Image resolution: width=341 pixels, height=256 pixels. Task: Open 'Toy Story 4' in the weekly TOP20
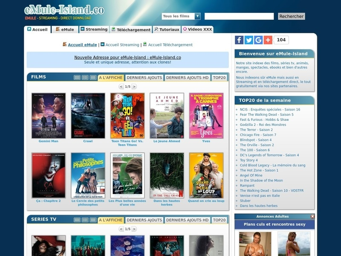pos(251,160)
